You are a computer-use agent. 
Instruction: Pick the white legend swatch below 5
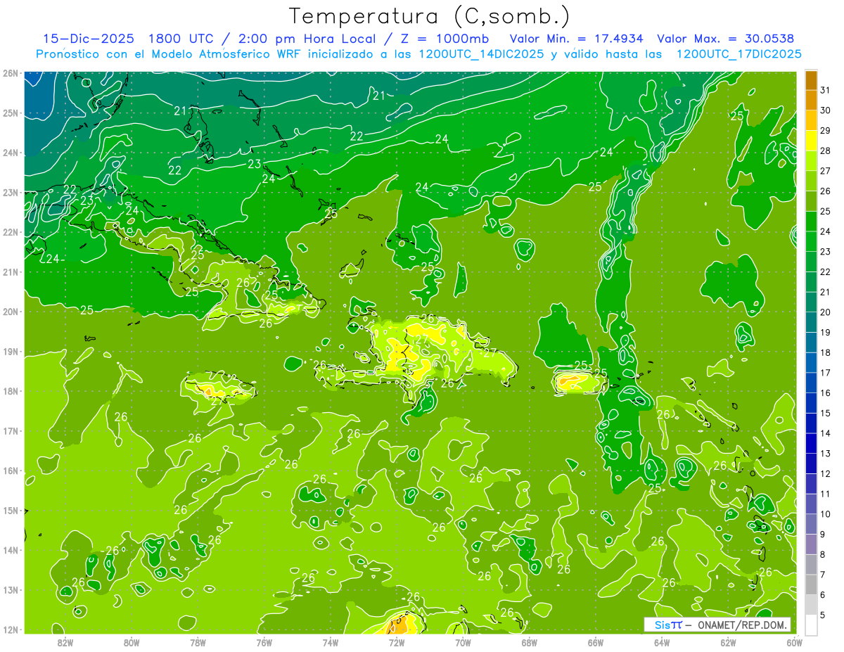pos(812,625)
